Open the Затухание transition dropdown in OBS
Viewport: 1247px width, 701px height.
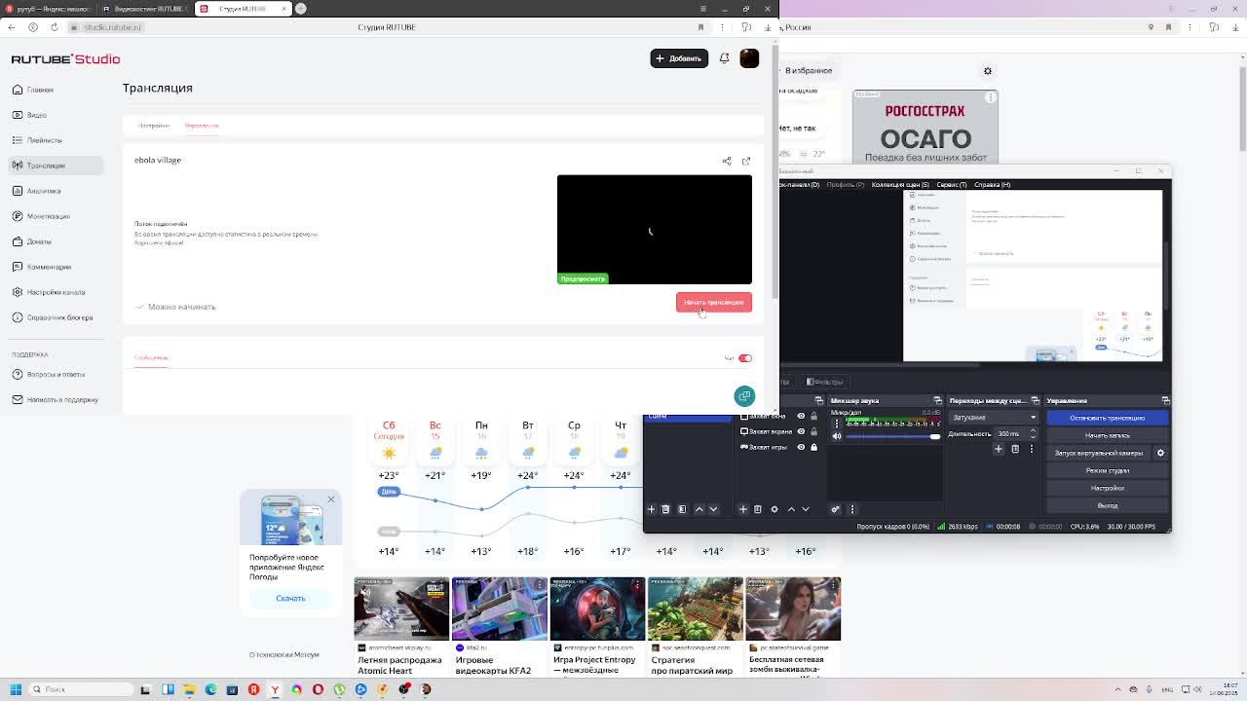[993, 418]
